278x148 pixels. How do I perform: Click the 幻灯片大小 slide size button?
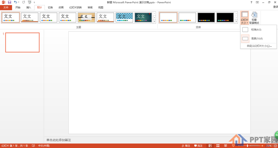[245, 18]
